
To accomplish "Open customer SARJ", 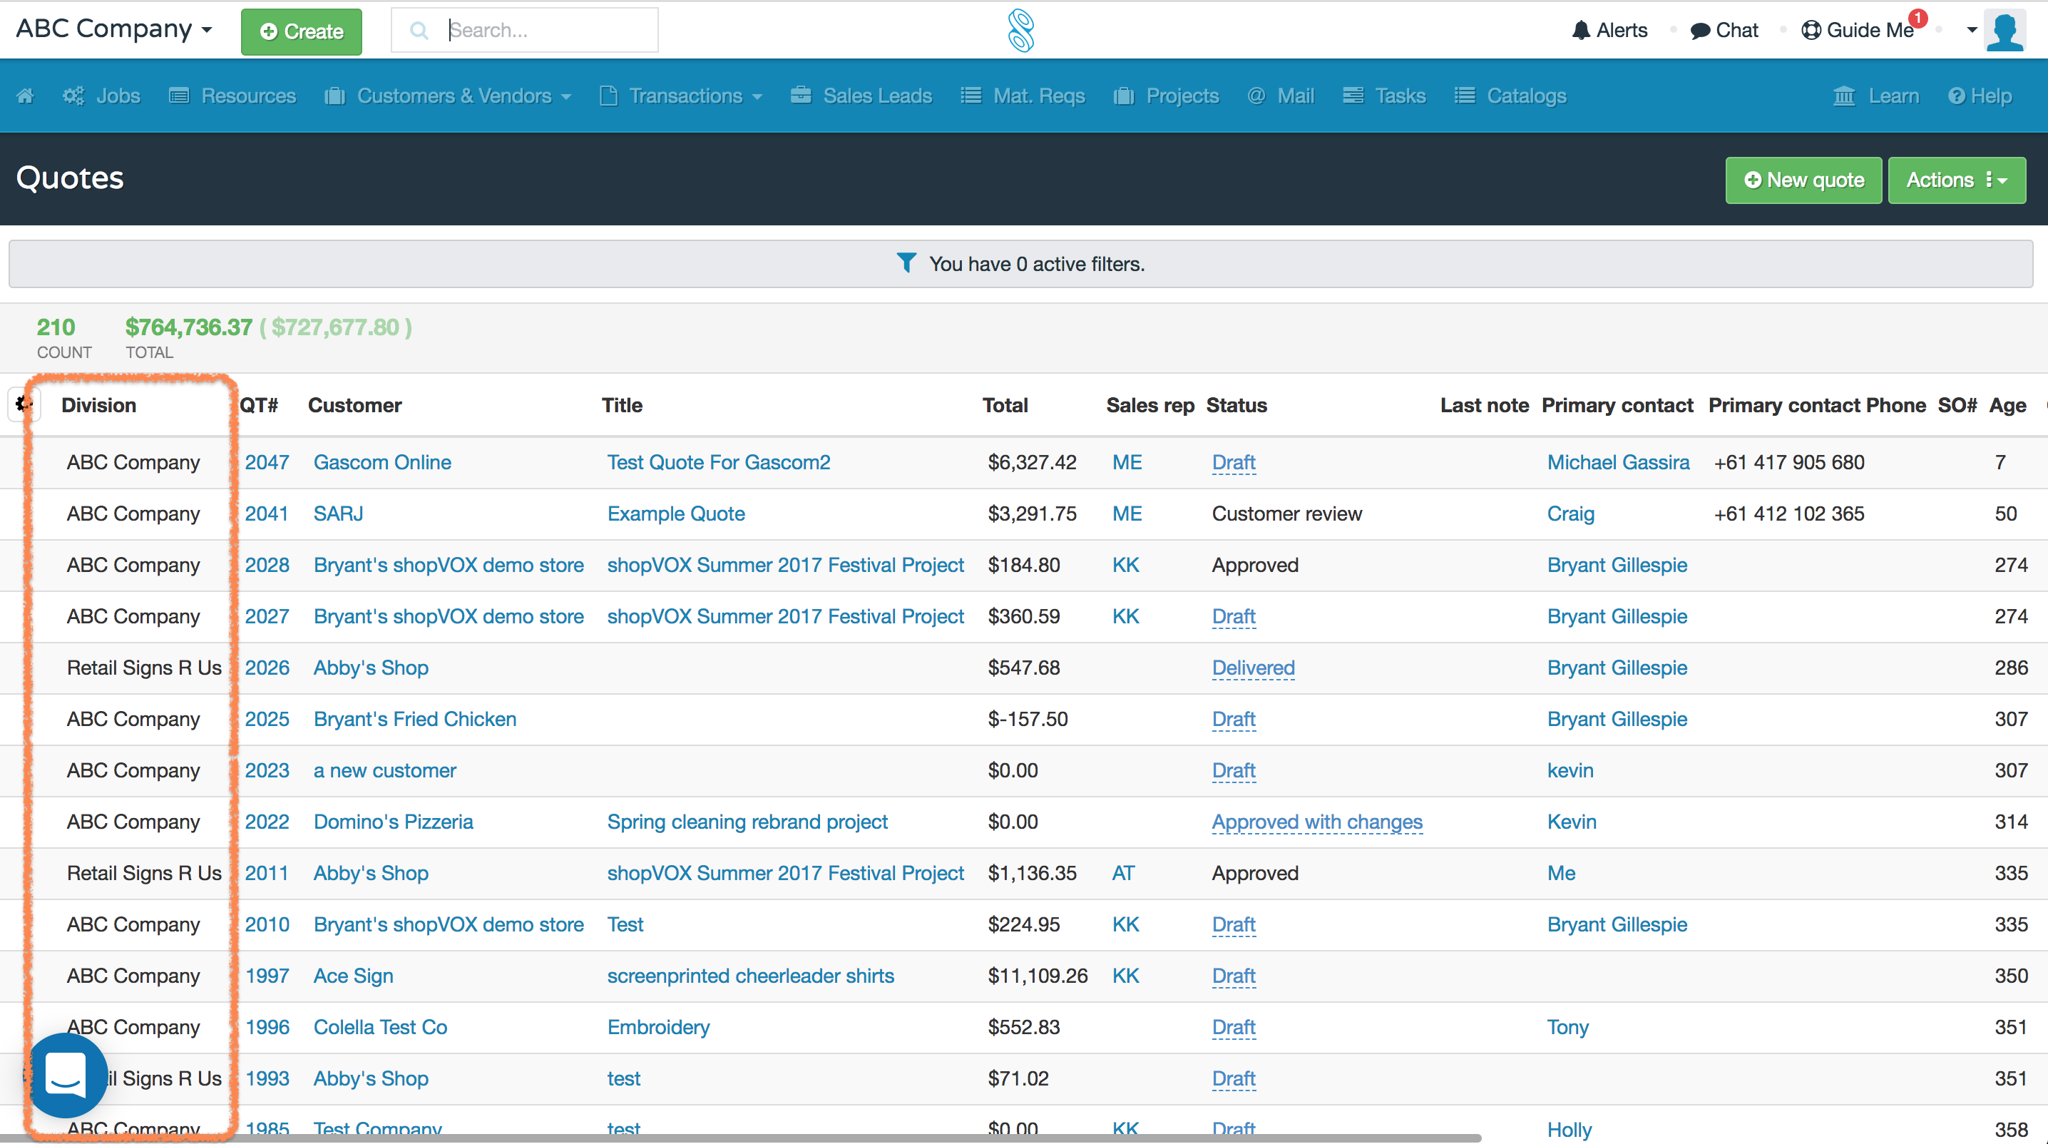I will (x=338, y=514).
